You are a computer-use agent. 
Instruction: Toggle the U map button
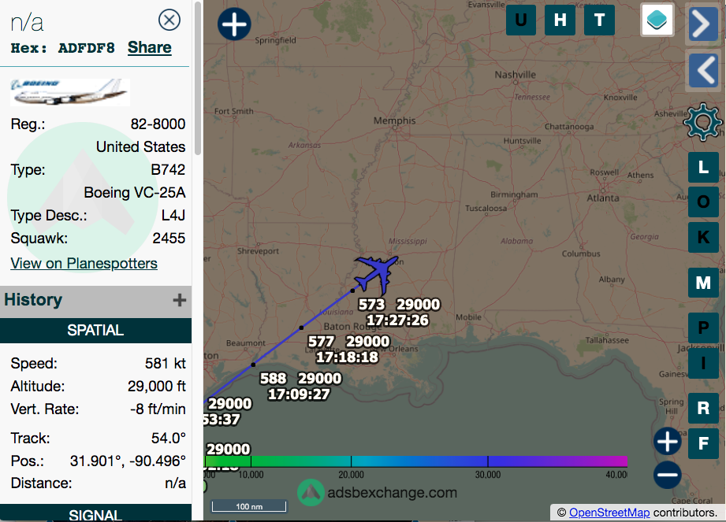[x=521, y=20]
